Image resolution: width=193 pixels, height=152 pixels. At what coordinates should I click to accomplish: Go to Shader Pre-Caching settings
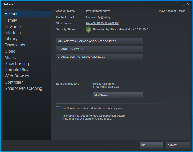point(27,88)
